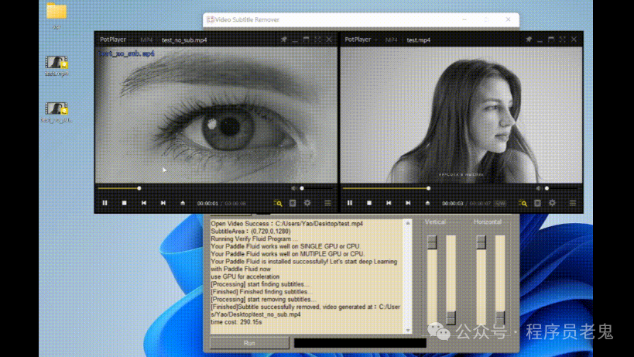634x357 pixels.
Task: Click the second Horizontal slider handle at bottom
Action: pyautogui.click(x=500, y=317)
